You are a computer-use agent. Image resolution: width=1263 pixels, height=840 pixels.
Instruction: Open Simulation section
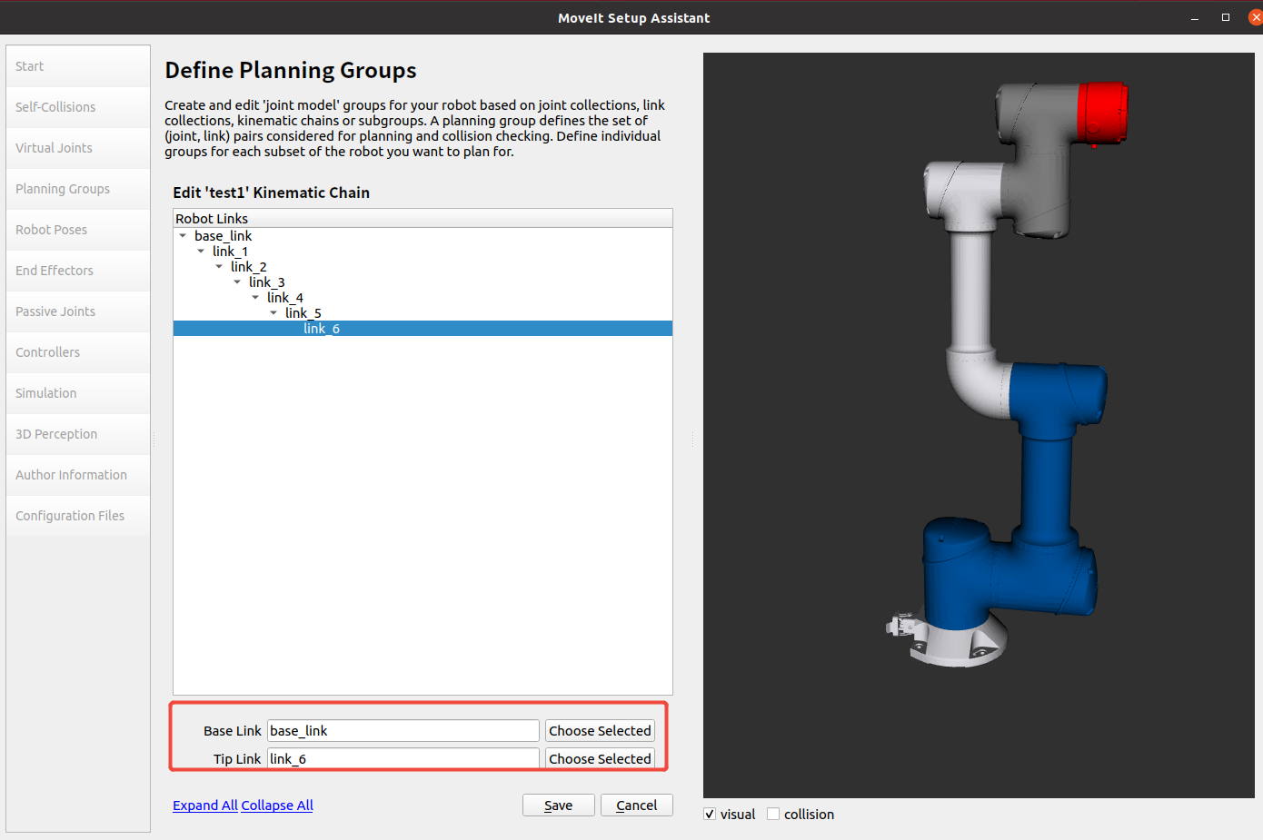click(x=78, y=393)
